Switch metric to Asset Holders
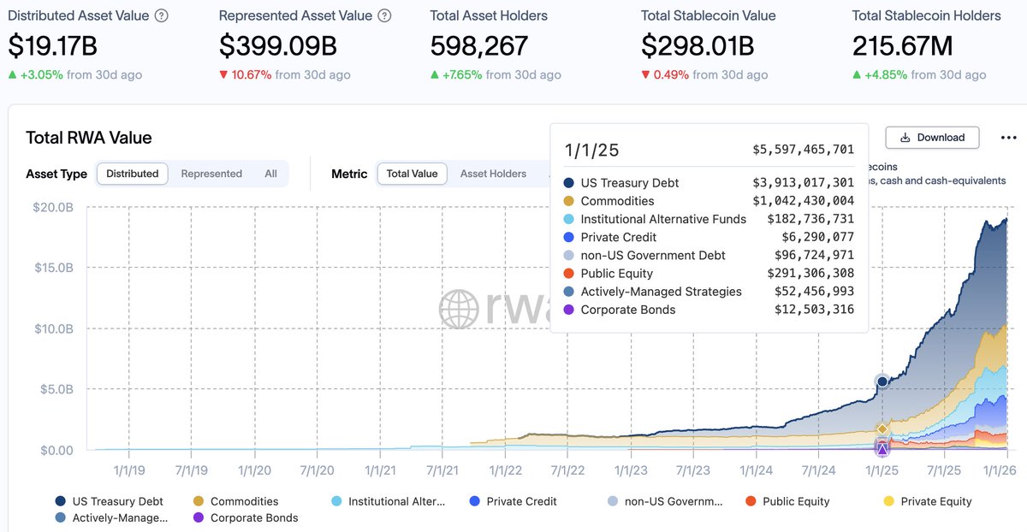 493,174
